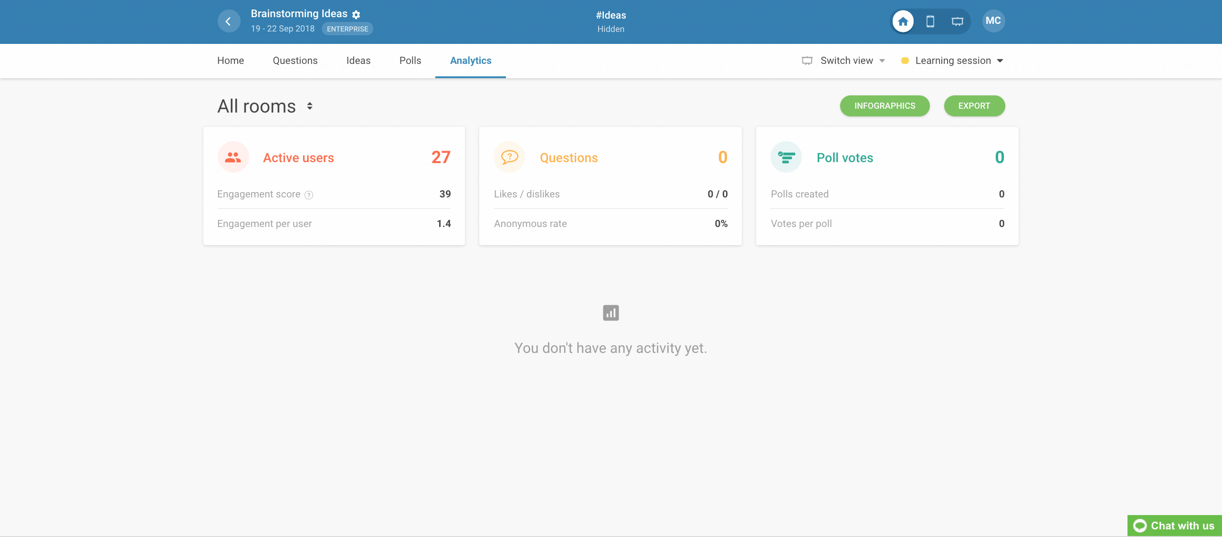Click the Infographics button
The width and height of the screenshot is (1222, 537).
pos(885,106)
